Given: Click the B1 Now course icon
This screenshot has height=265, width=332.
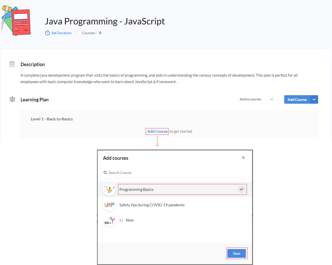Looking at the screenshot, I should (109, 220).
